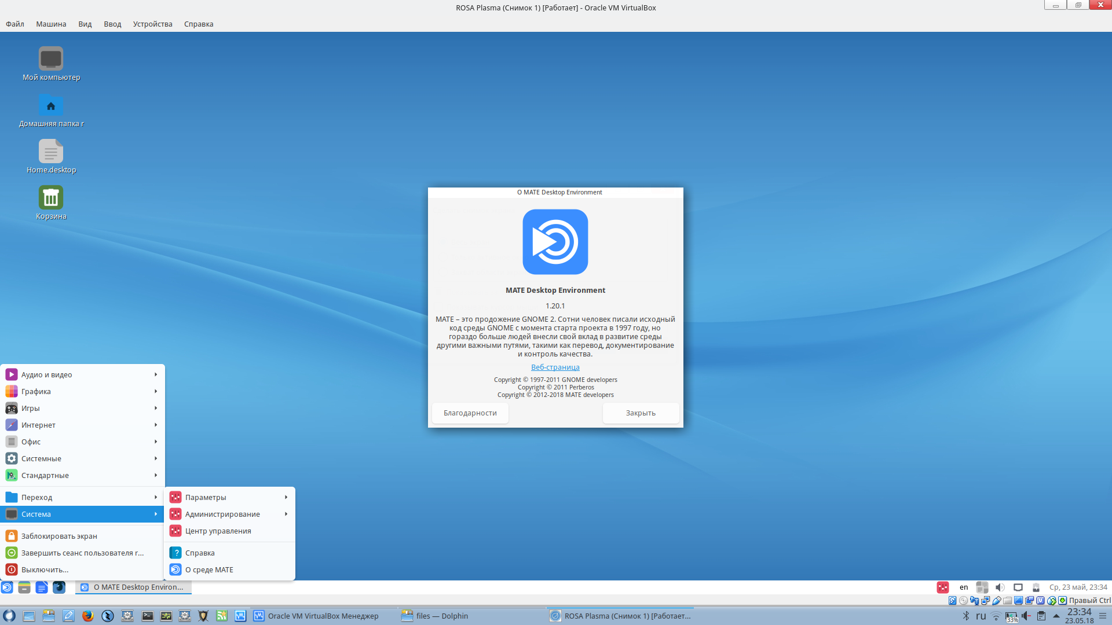Screen dimensions: 1112x625
Task: Open the Устройства menu in VirtualBox
Action: pos(152,24)
